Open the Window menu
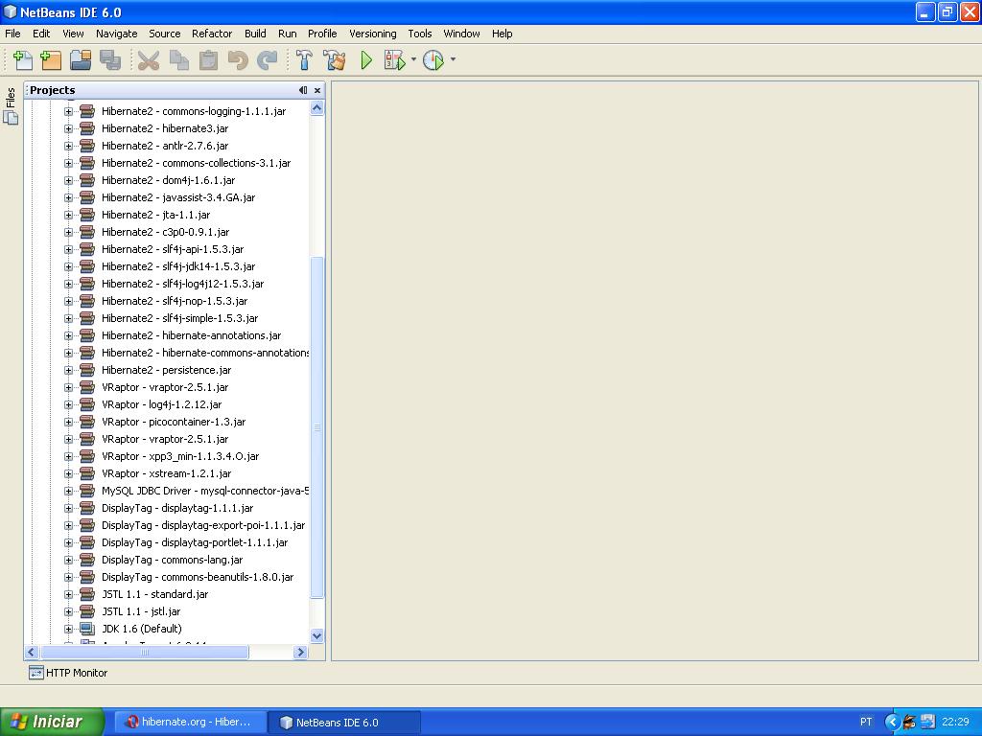The height and width of the screenshot is (736, 982). click(x=461, y=34)
